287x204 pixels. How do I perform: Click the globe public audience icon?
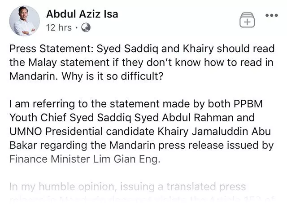[x=86, y=27]
